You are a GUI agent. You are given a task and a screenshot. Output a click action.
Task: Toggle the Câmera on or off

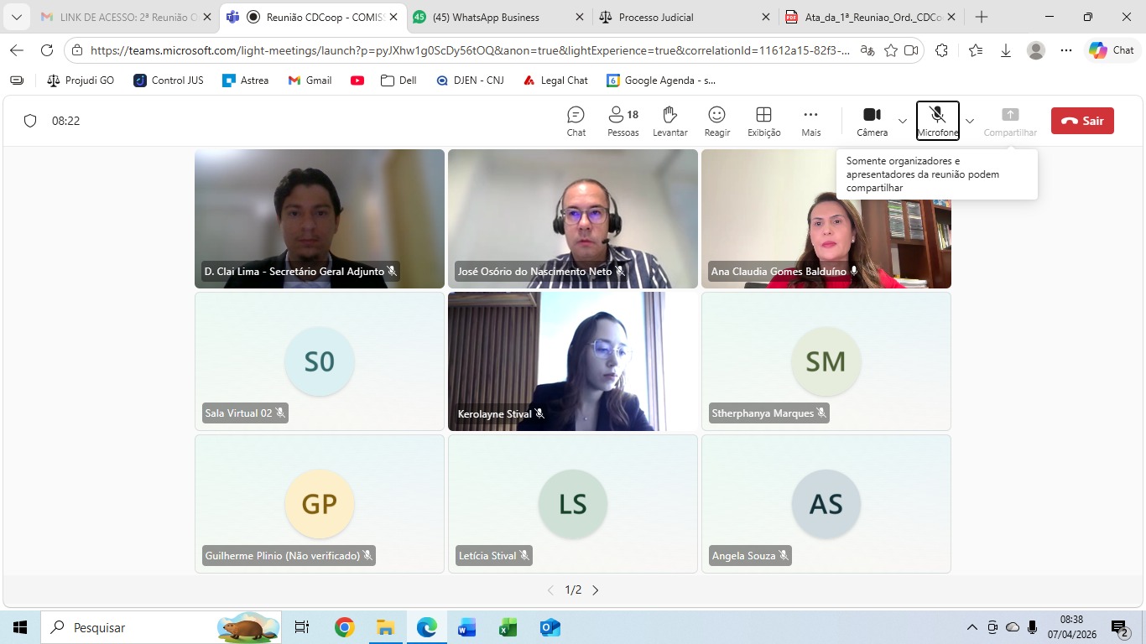point(872,121)
